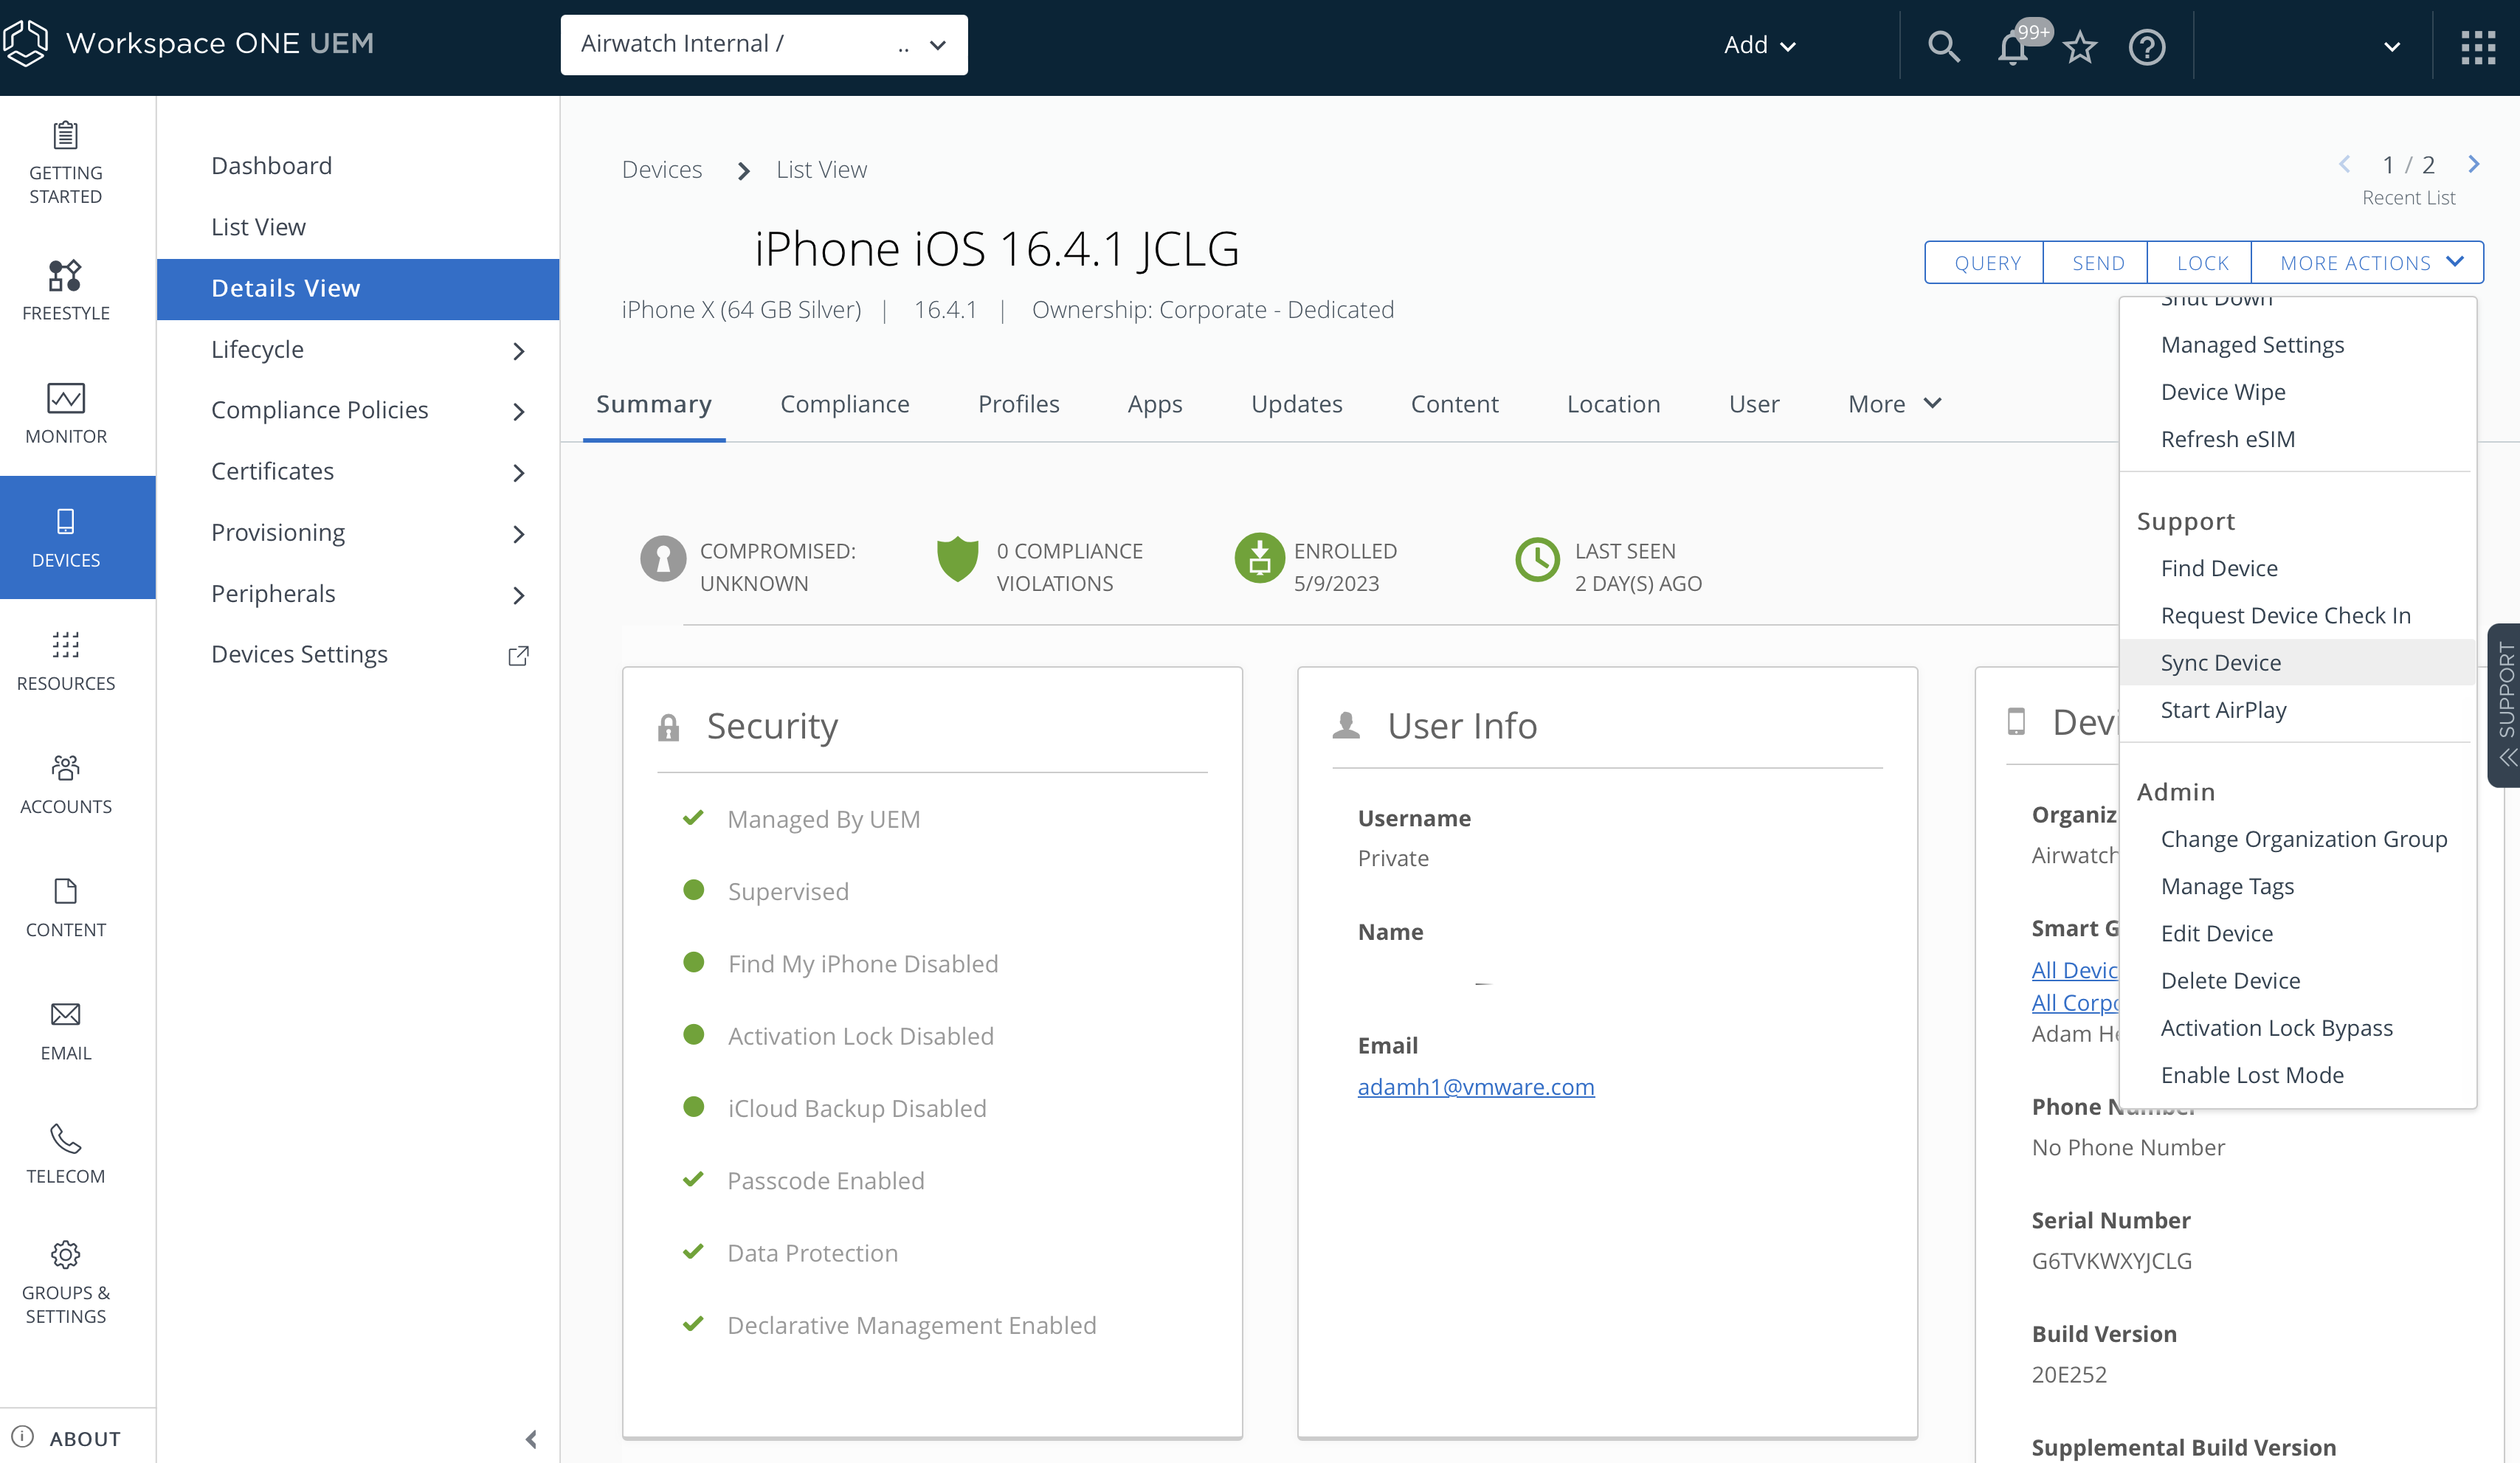Open Devices Settings external link icon

pyautogui.click(x=518, y=655)
